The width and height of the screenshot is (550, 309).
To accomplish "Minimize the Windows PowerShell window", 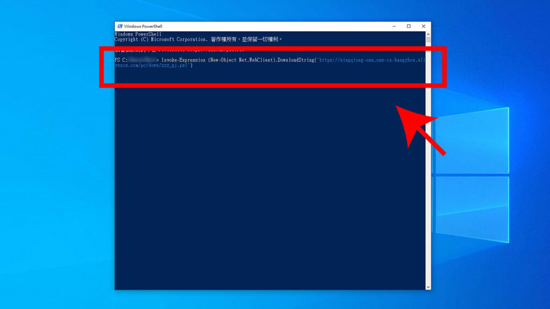I will (x=394, y=26).
